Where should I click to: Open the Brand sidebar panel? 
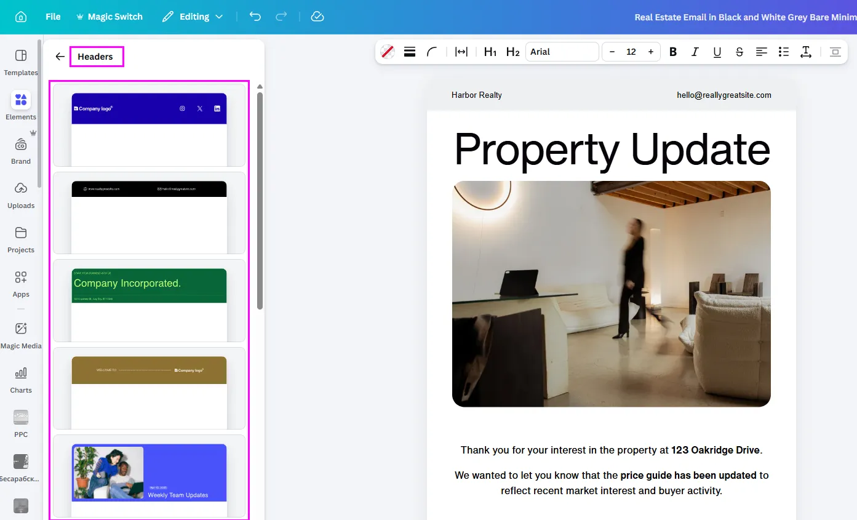[x=21, y=150]
